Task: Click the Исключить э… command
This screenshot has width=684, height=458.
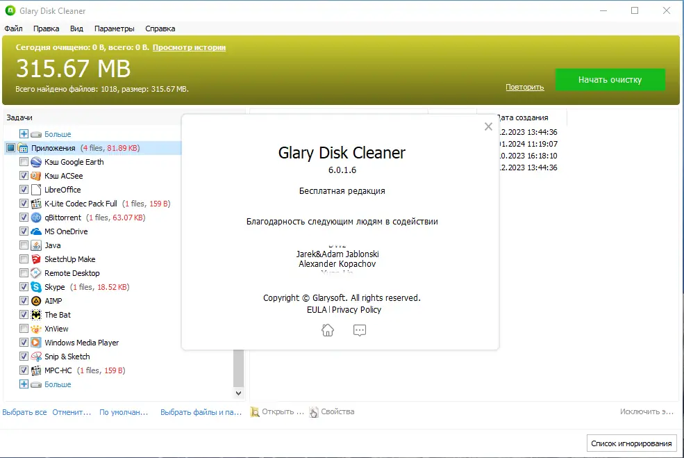Action: 647,411
